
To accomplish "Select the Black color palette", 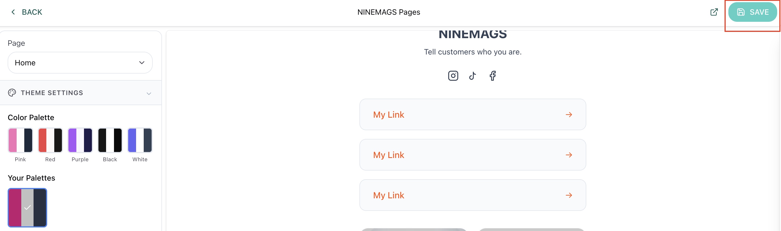I will pos(110,140).
